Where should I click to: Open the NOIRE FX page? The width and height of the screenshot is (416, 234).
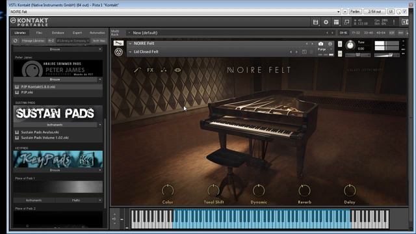tap(150, 70)
